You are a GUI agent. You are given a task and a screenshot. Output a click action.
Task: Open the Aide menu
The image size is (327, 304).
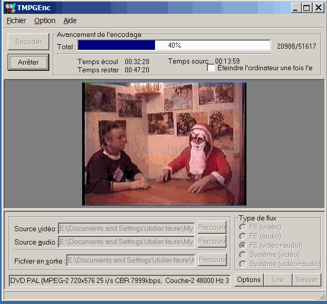(x=70, y=21)
